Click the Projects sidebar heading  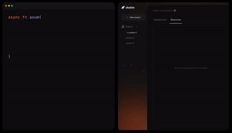coord(129,27)
